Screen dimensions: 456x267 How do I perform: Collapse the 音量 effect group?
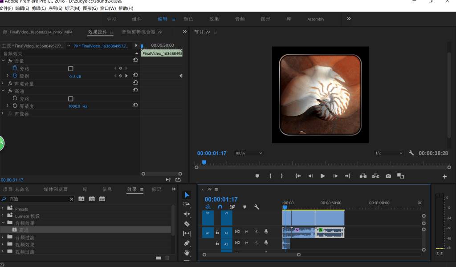(3, 61)
